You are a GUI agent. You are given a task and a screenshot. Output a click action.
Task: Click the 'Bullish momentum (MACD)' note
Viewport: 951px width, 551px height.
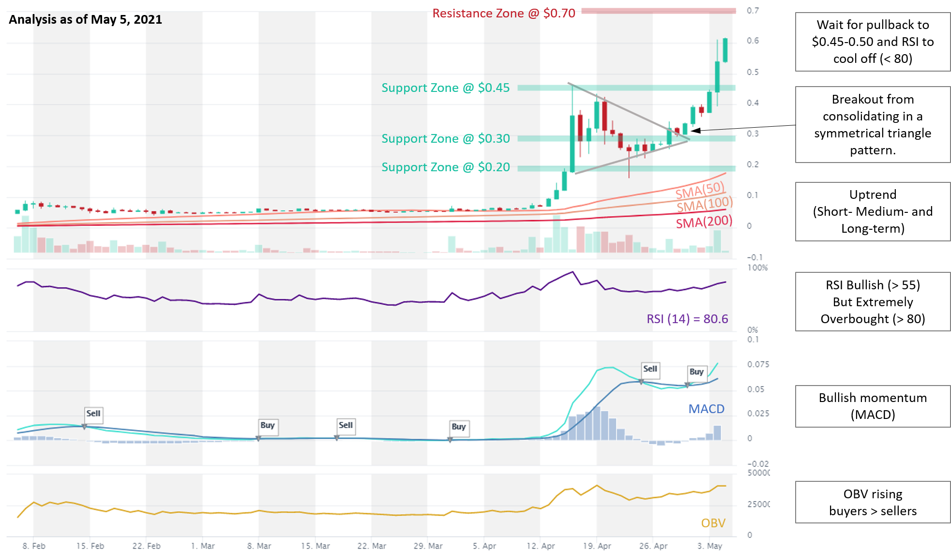tap(873, 406)
